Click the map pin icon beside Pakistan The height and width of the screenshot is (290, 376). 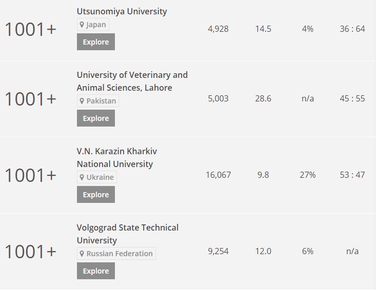click(x=82, y=101)
